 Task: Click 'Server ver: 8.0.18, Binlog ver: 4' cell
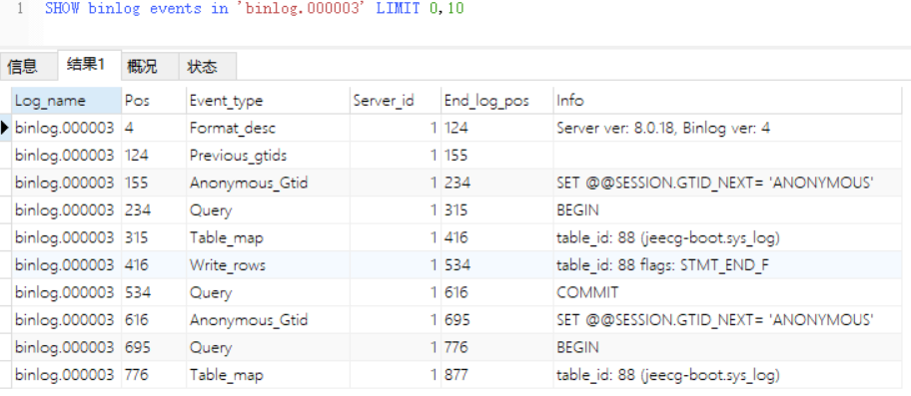[x=727, y=128]
